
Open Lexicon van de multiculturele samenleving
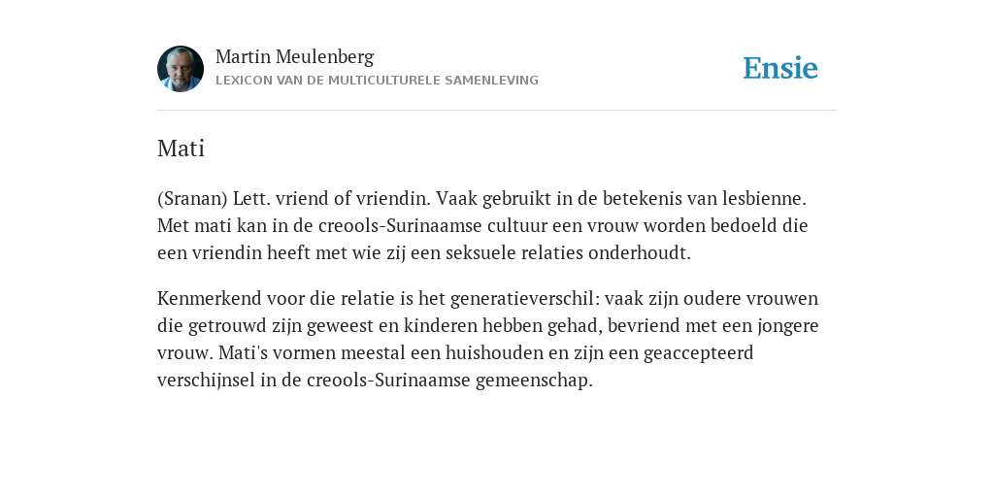pyautogui.click(x=377, y=81)
